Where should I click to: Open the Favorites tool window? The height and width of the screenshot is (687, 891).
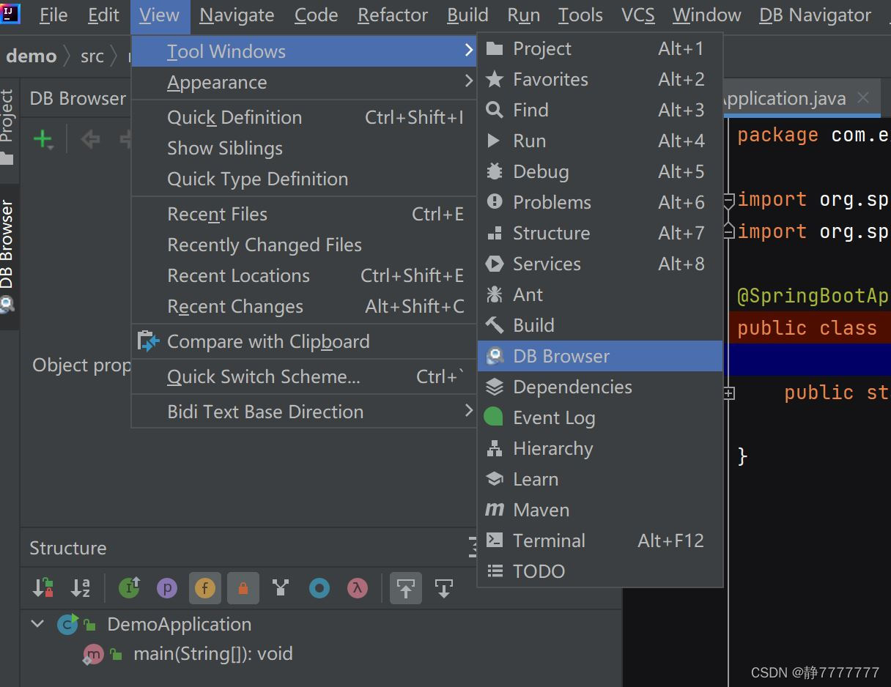coord(600,79)
